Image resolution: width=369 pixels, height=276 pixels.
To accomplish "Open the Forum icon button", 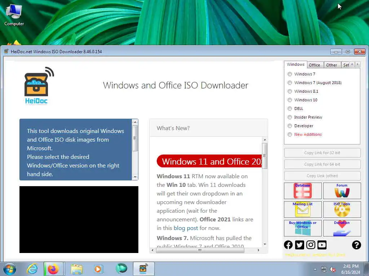I will 342,190.
